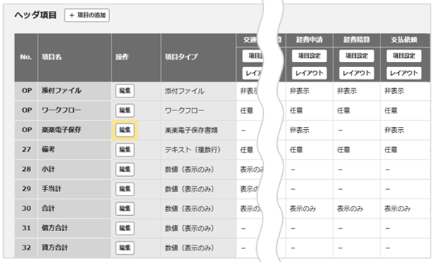Edit the 小計 row (No. 28)
Screen dimensions: 434x262
pos(125,169)
